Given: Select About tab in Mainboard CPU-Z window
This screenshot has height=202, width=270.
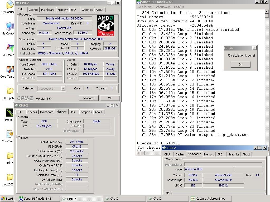Looking at the screenshot, I should tap(246, 154).
